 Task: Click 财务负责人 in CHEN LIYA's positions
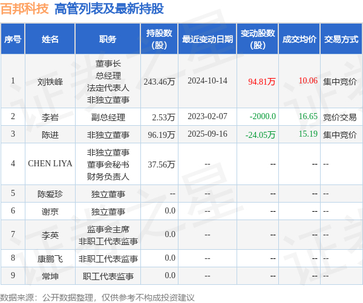[108, 177]
